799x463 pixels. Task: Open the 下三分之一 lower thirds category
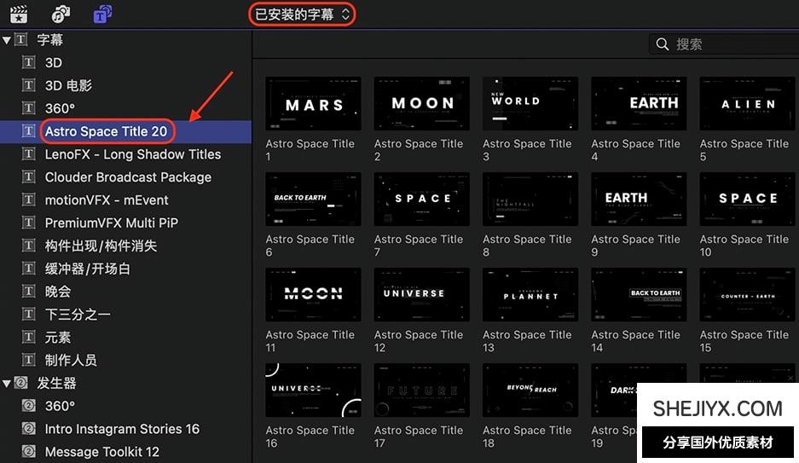click(78, 315)
